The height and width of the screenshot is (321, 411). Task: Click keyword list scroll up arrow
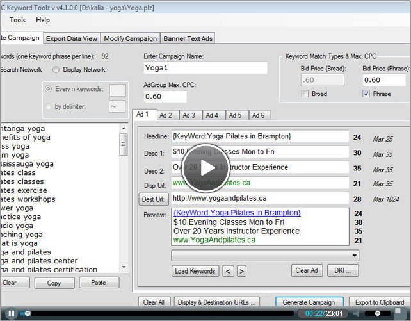(x=124, y=128)
